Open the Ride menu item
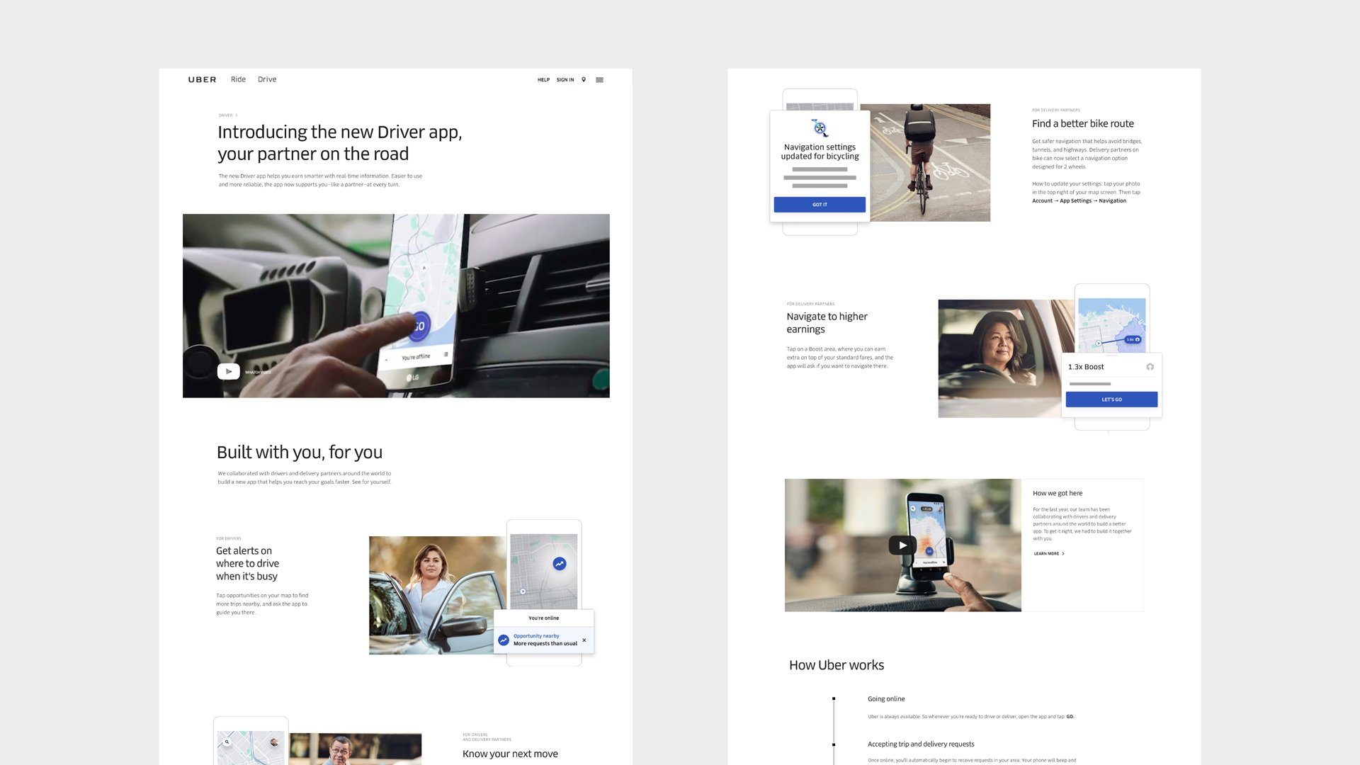The height and width of the screenshot is (765, 1360). (x=238, y=79)
